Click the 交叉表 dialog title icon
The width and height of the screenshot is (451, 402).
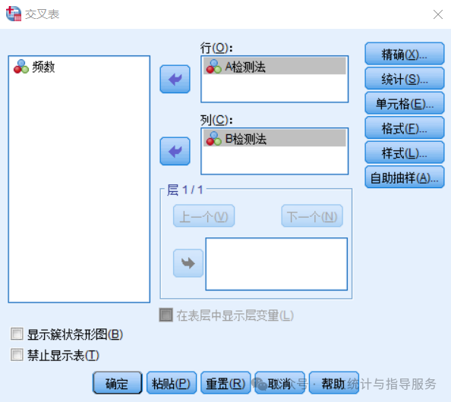click(x=14, y=14)
